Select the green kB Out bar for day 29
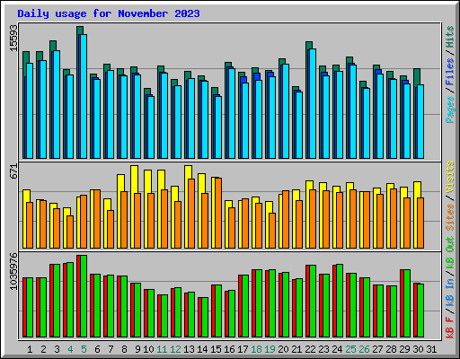 point(407,303)
